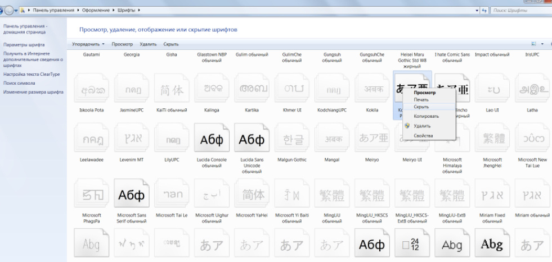Viewport: 552px width, 262px height.
Task: Open the Параметры шрифта link
Action: [x=24, y=45]
